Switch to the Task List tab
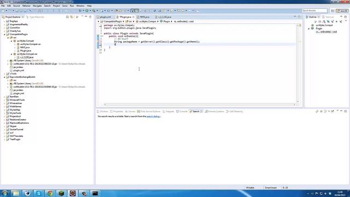350x197 pixels. click(329, 17)
